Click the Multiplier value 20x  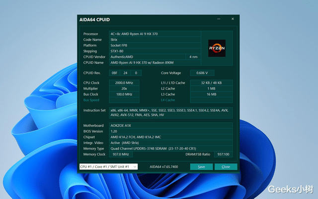(x=124, y=89)
